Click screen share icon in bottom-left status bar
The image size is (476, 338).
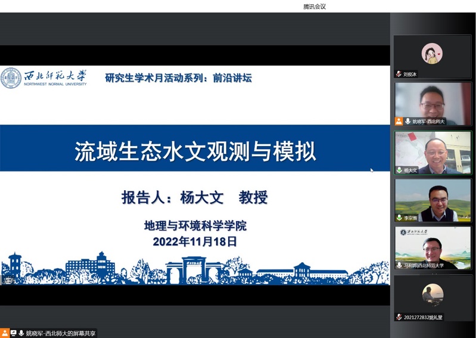(x=13, y=333)
